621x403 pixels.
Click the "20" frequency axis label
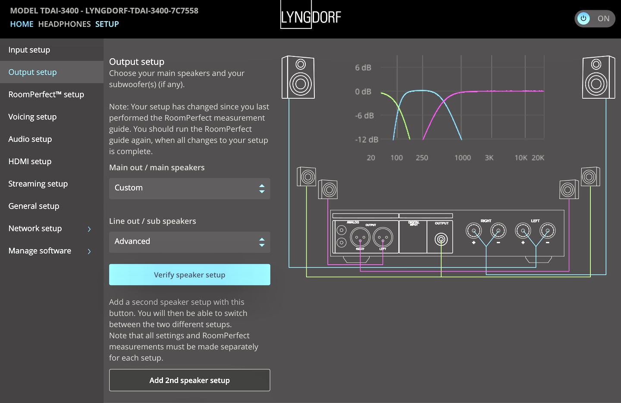(x=371, y=158)
